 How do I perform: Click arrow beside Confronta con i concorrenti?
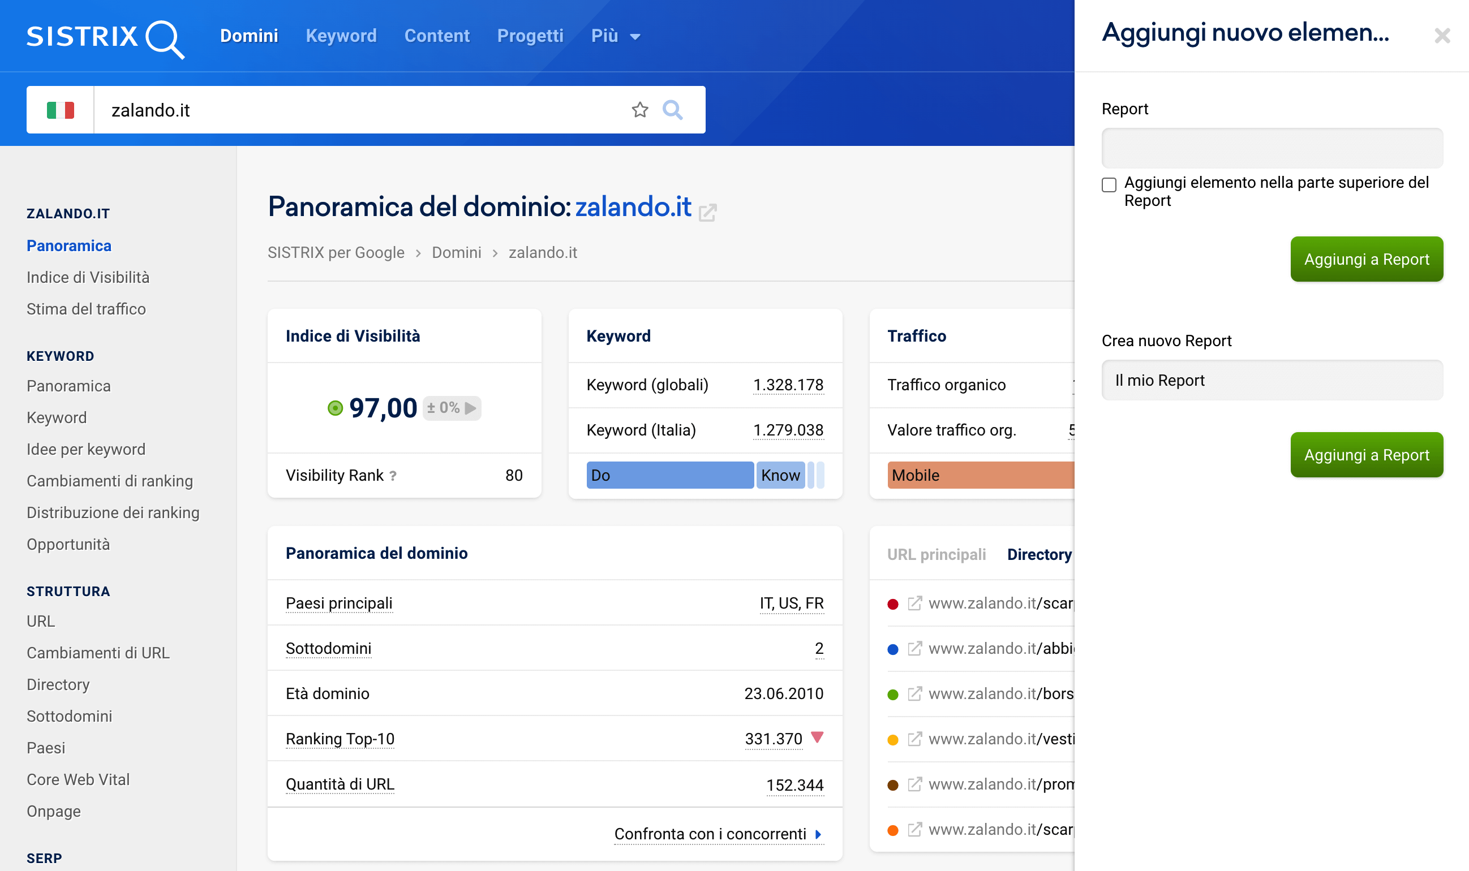pos(818,834)
